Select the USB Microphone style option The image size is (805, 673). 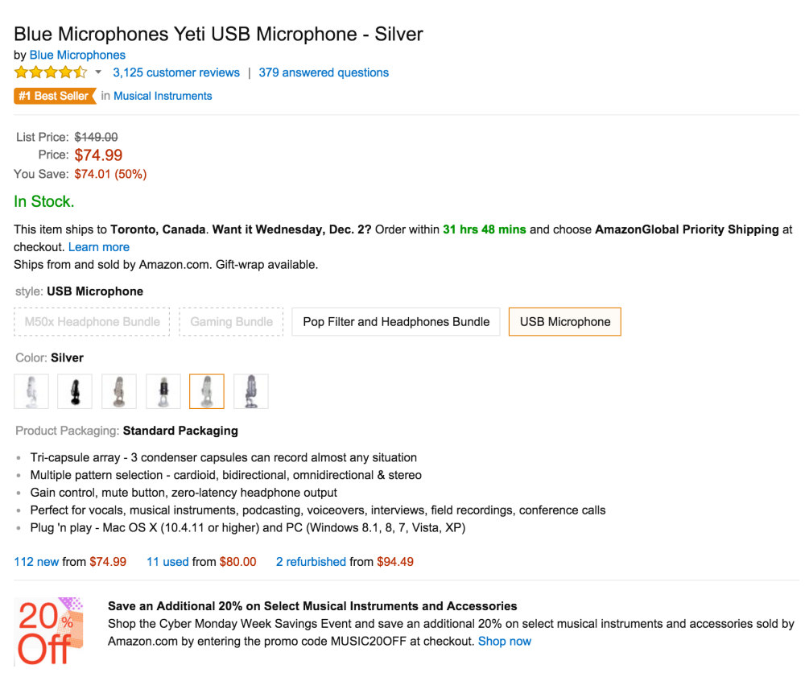click(x=565, y=322)
